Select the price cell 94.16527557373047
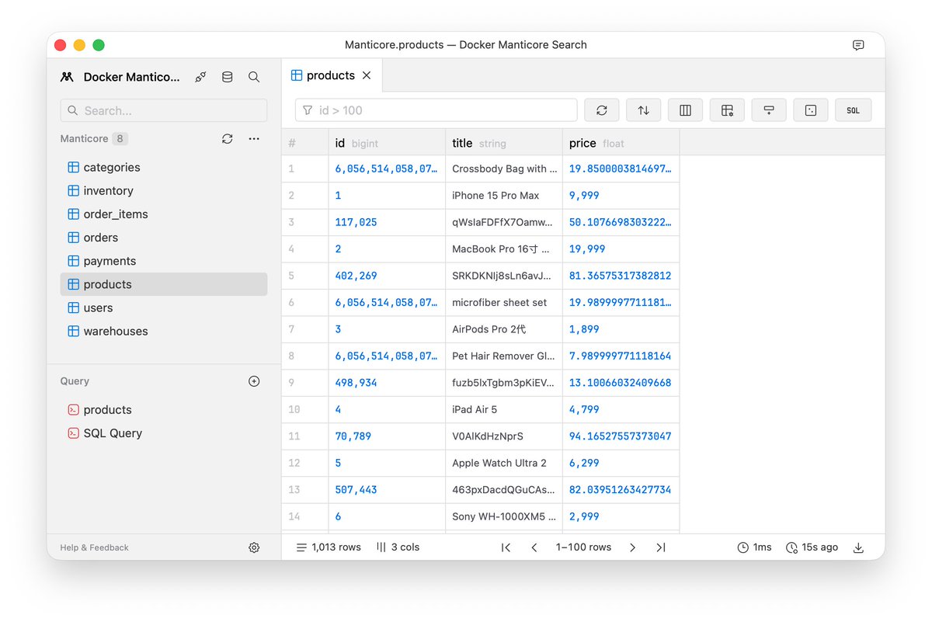Viewport: 932px width, 622px height. point(621,436)
